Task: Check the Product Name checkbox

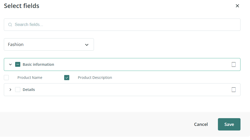Action: coord(6,78)
